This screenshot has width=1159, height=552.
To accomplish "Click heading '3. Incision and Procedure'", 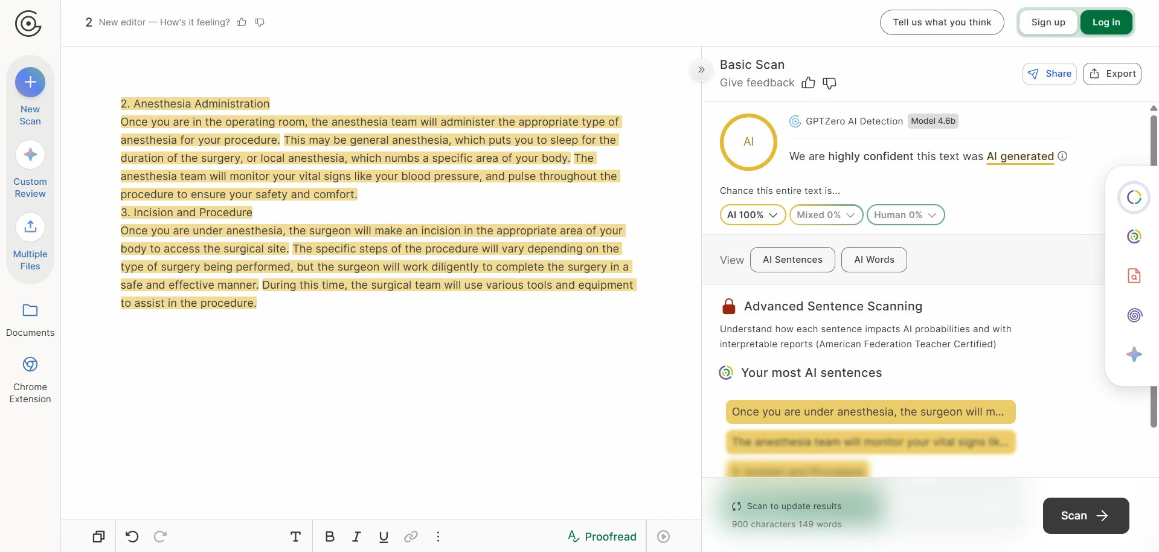I will coord(187,213).
